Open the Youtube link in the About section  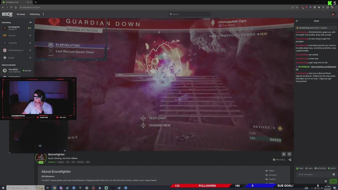[270, 179]
